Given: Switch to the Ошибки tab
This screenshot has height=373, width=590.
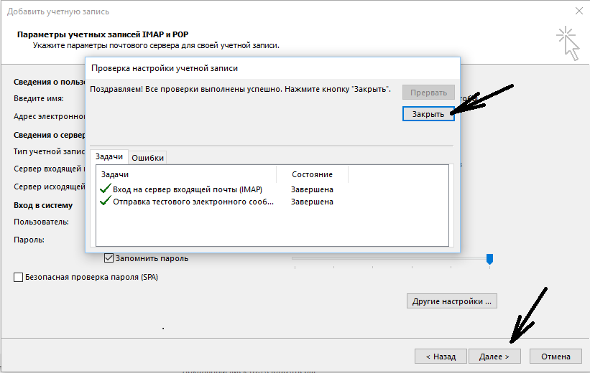Looking at the screenshot, I should (x=148, y=158).
